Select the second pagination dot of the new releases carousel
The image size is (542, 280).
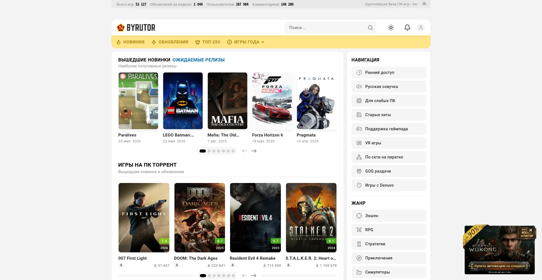coord(209,151)
